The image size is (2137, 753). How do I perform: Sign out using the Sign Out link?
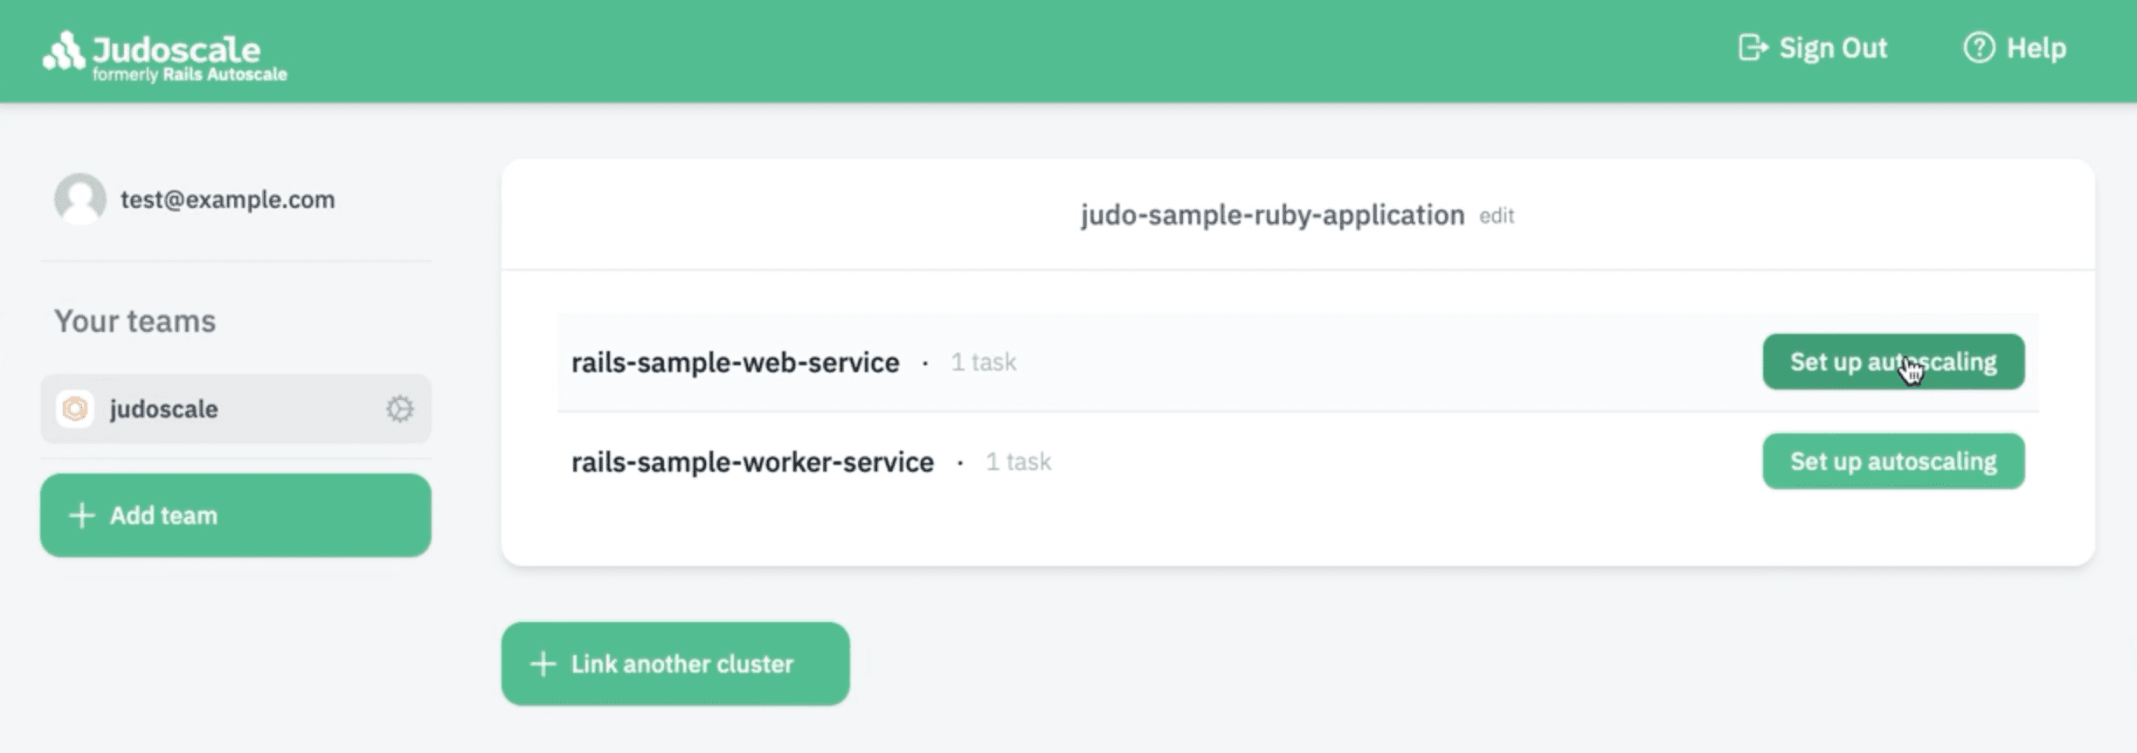[x=1813, y=47]
